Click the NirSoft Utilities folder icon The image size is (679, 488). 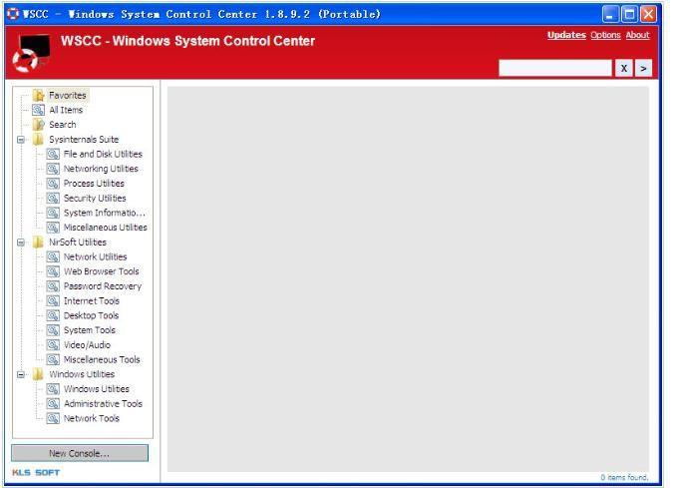[x=39, y=243]
